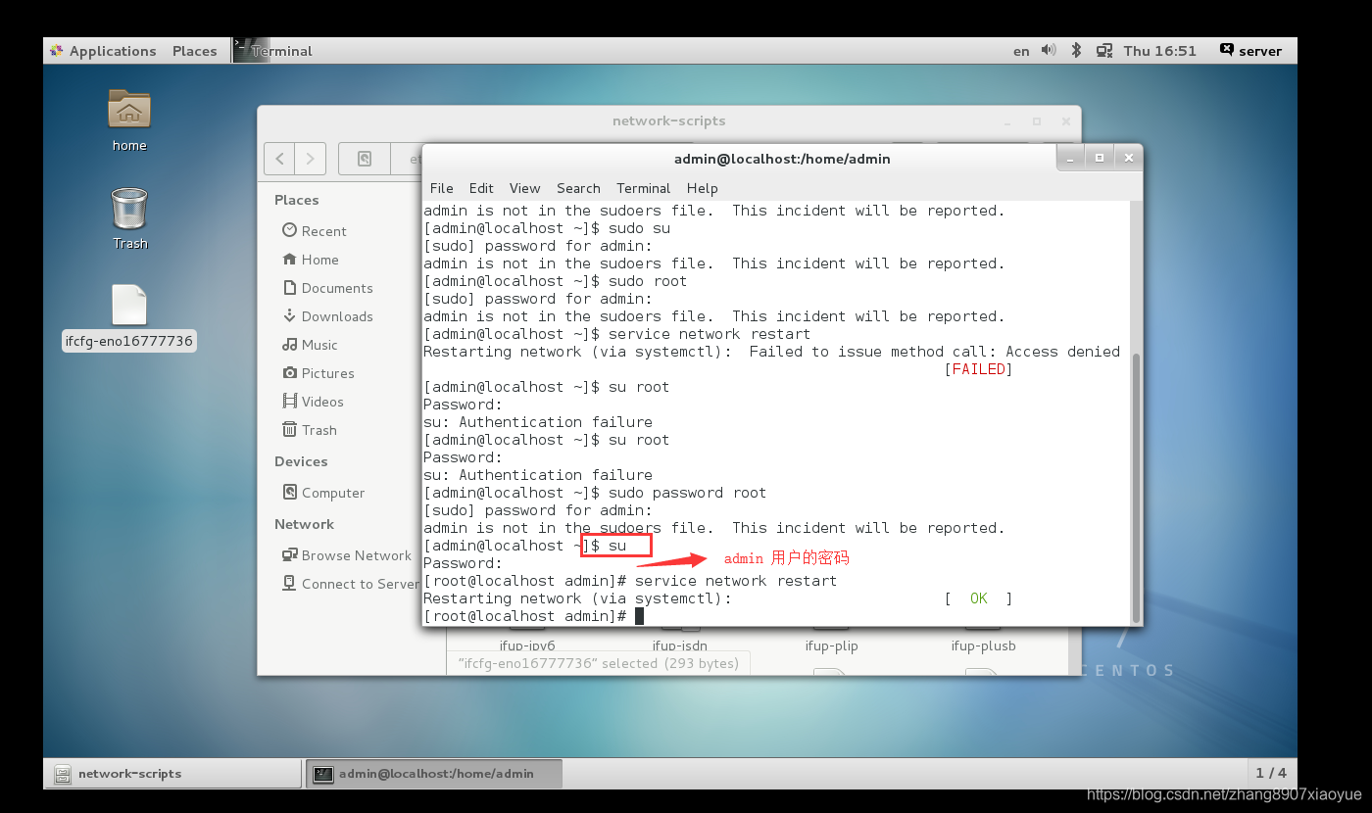Screen dimensions: 1372x813
Task: Open the terminal Help menu
Action: tap(702, 188)
